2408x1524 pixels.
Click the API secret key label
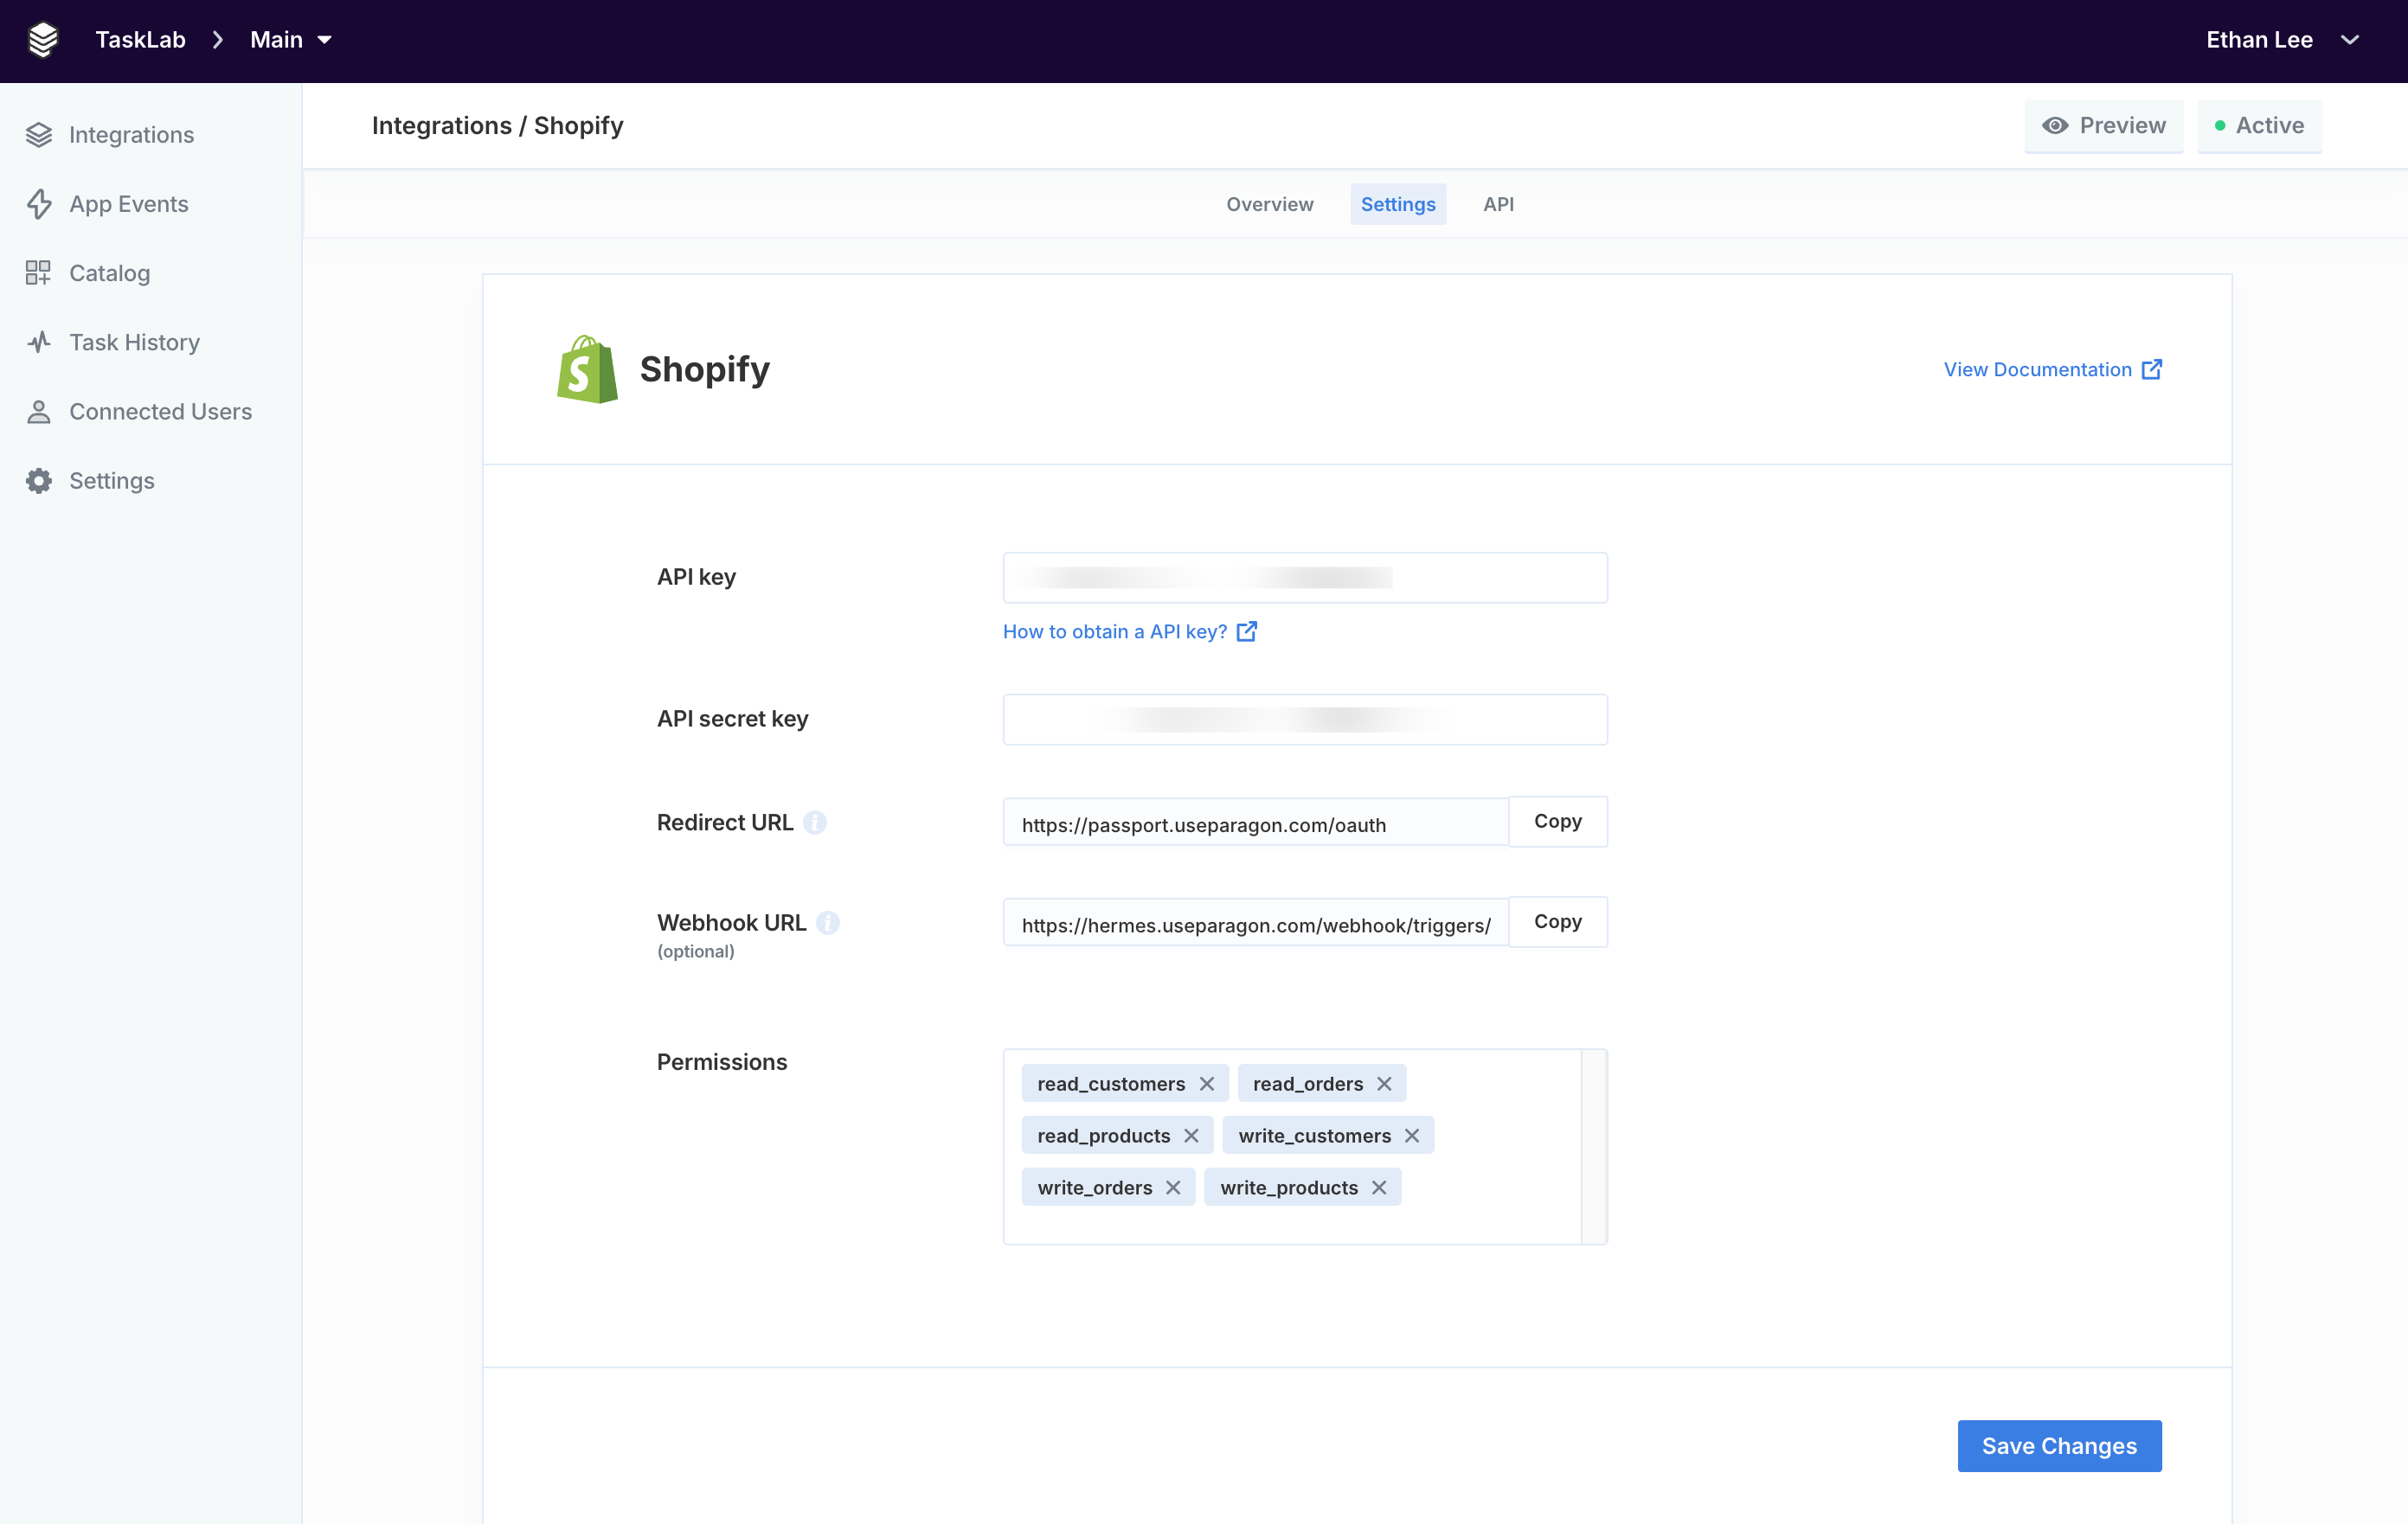732,719
